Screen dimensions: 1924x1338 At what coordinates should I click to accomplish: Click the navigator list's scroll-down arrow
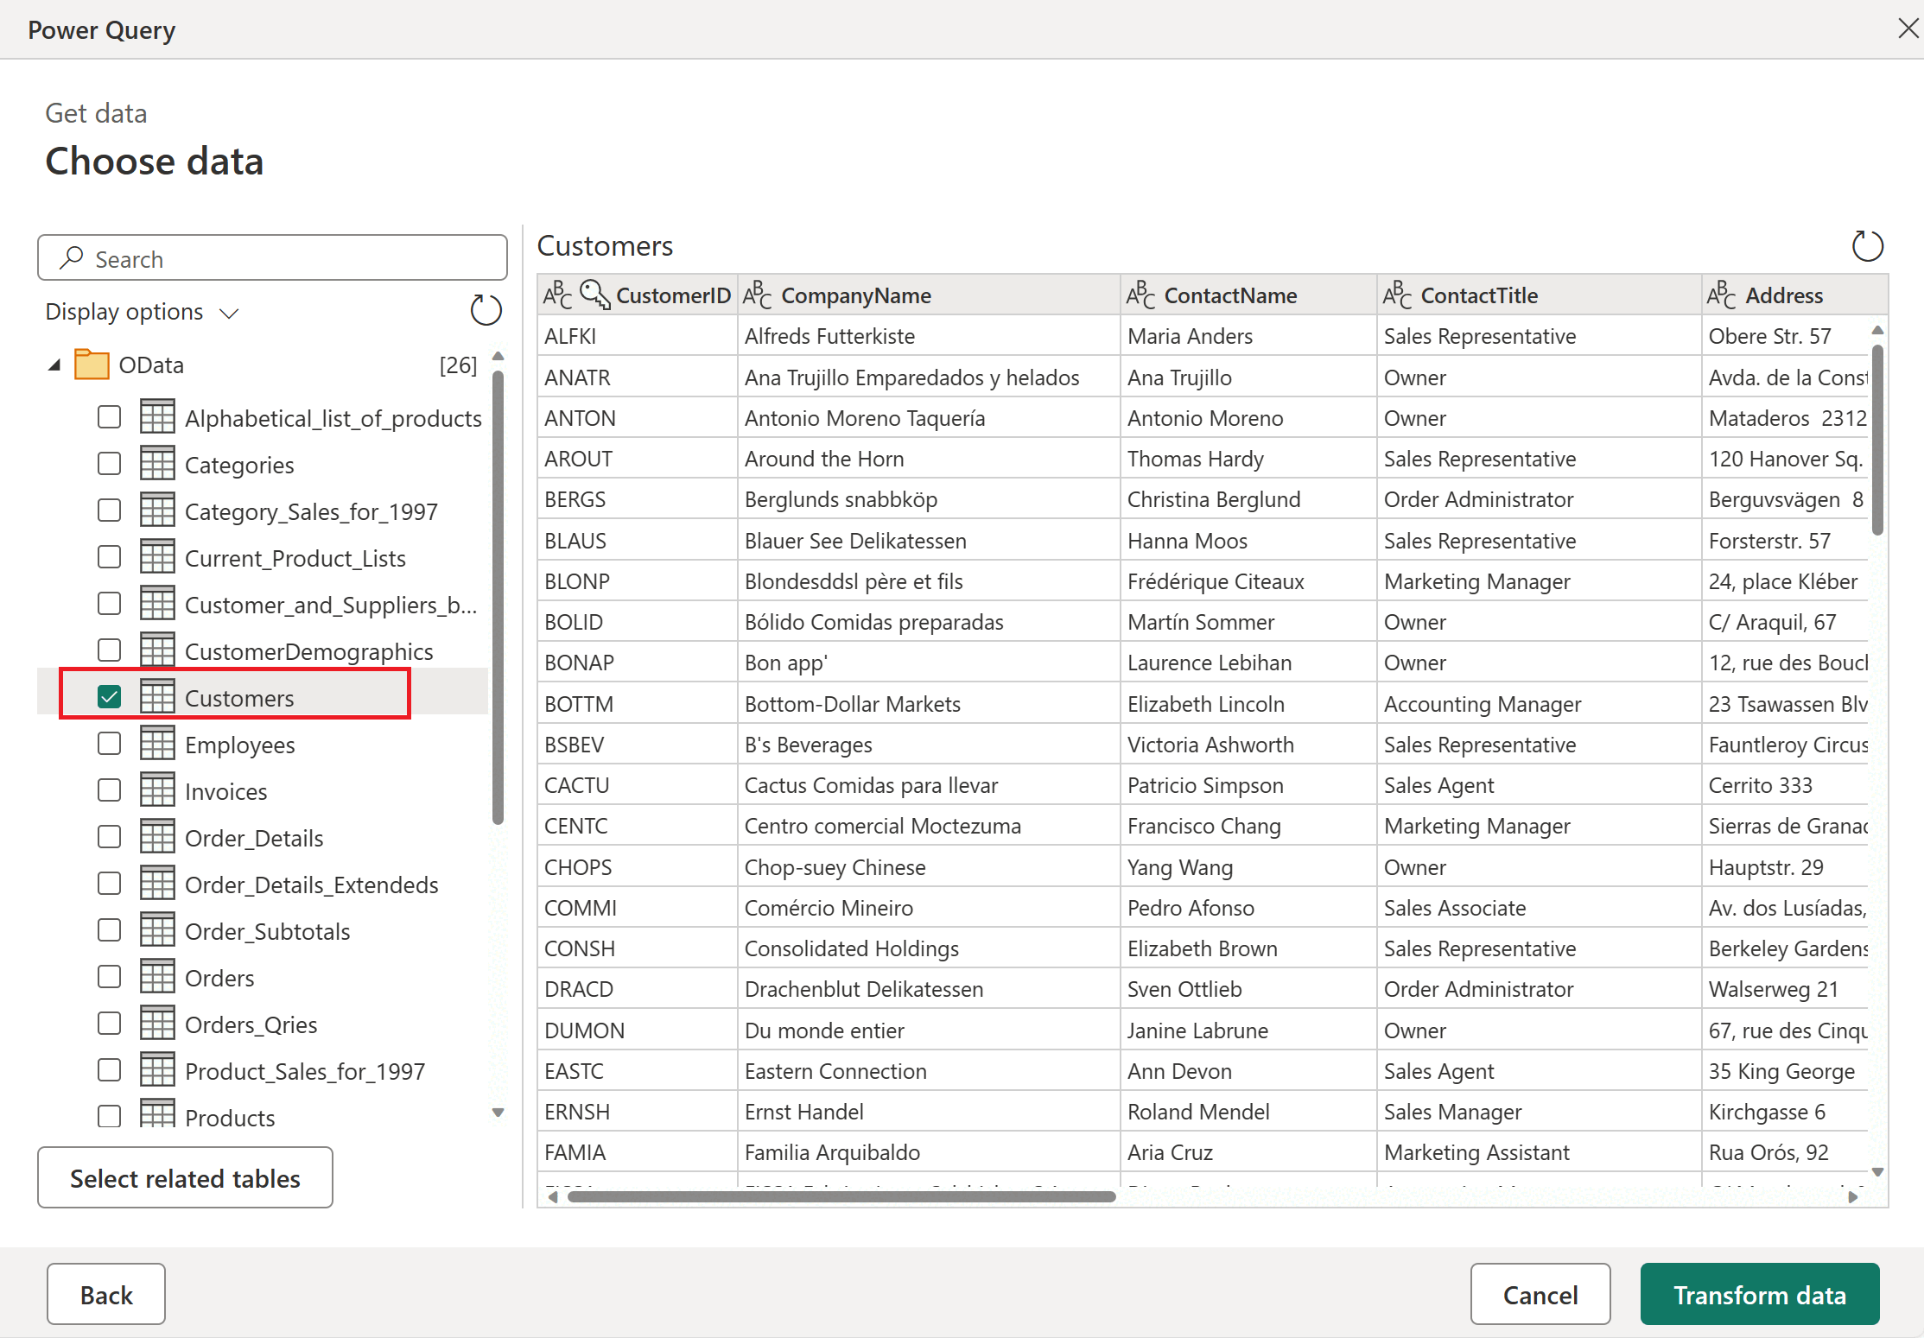[498, 1113]
